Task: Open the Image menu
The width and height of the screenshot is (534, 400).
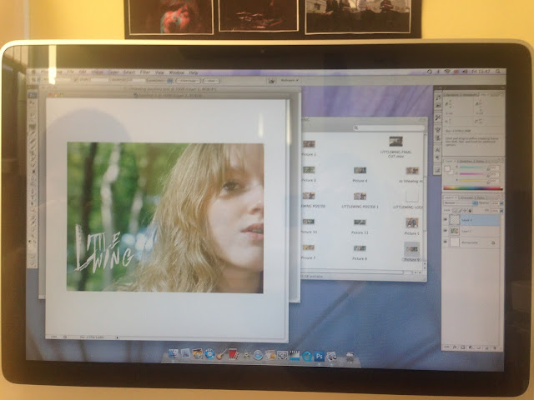Action: point(97,72)
